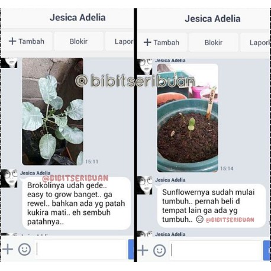Tap Tambah button in left chat
Screen dimensions: 271x271
pos(27,41)
